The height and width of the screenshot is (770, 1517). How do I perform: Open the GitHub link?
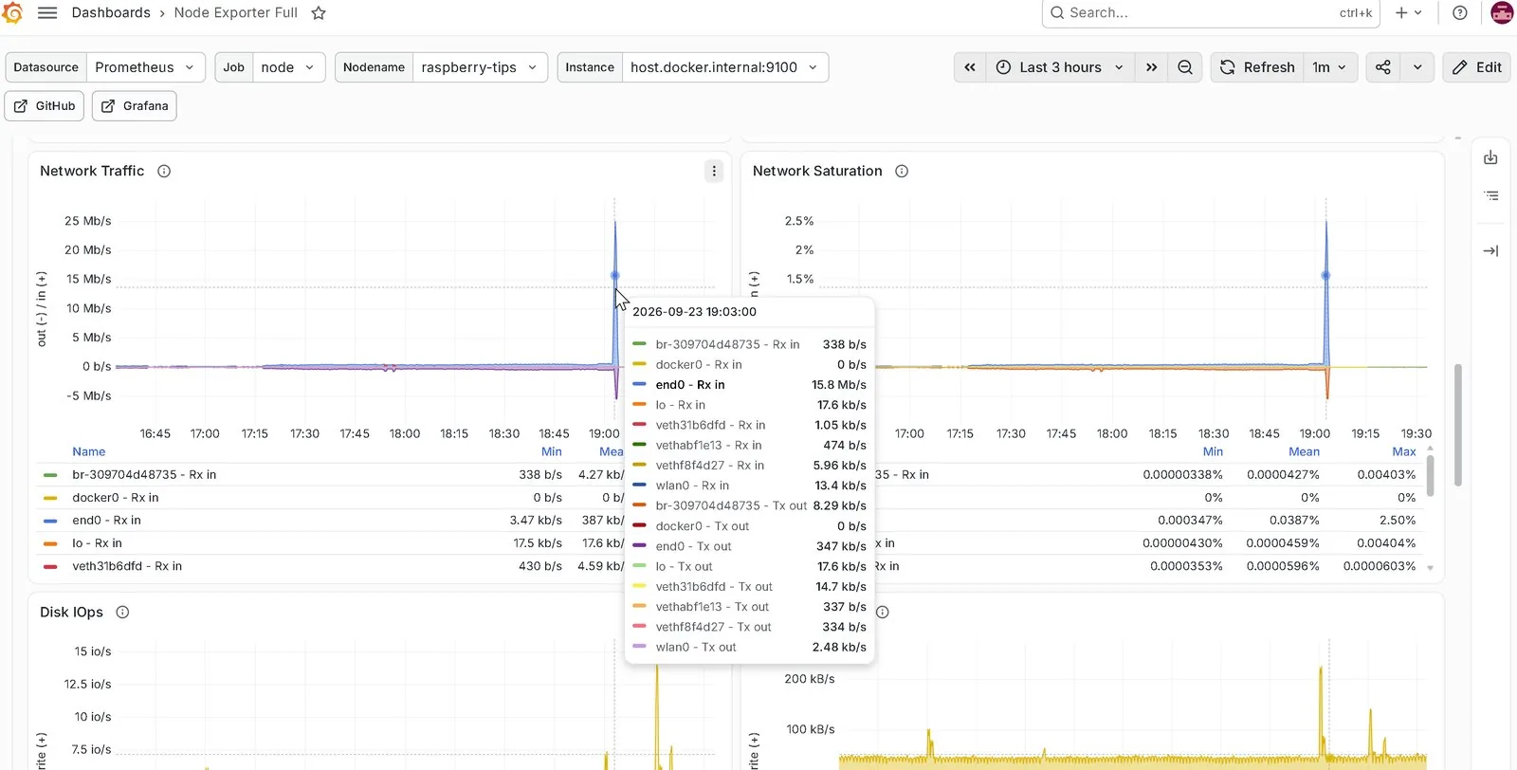click(x=45, y=106)
